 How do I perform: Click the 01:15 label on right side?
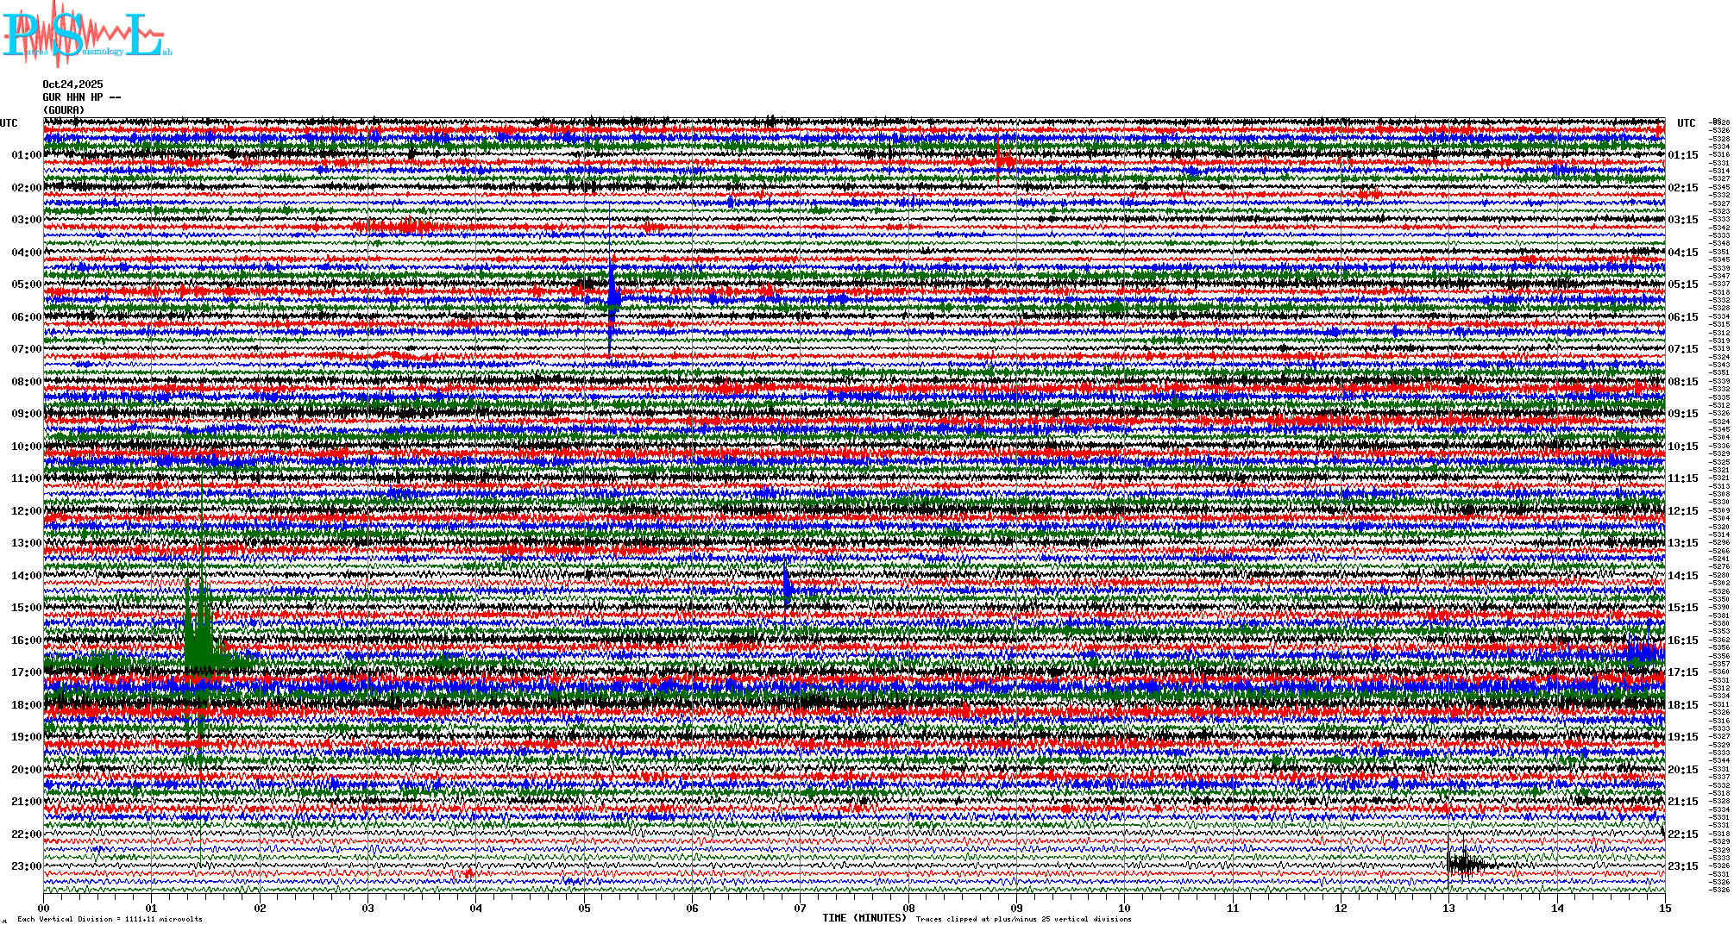1682,156
